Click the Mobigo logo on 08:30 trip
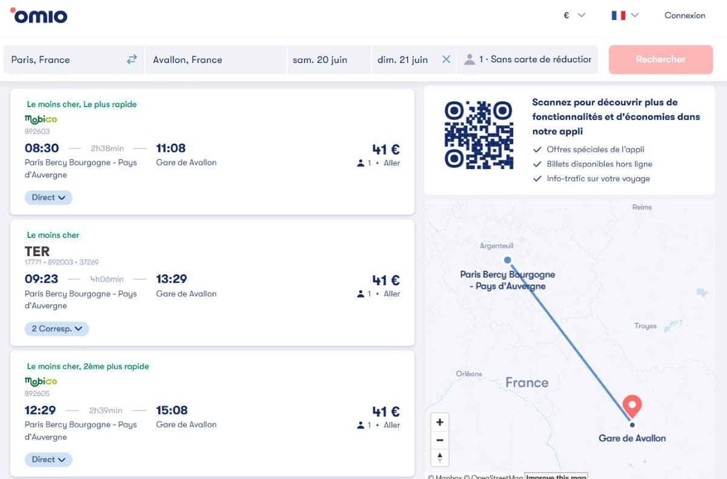This screenshot has width=727, height=479. 41,119
